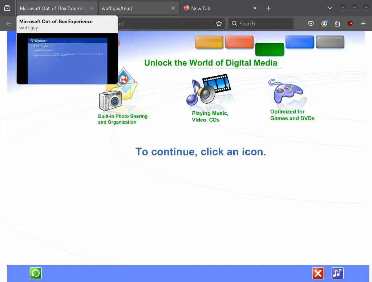Switch to Microsoft Out-of-Box Experience tab

57,8
